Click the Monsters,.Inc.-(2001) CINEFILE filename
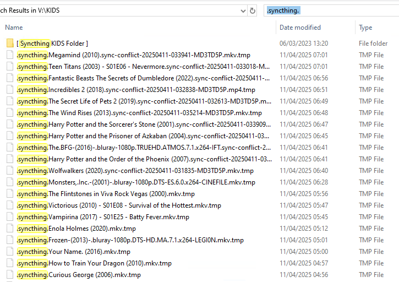Viewport: 399px width, 282px height. tap(136, 182)
